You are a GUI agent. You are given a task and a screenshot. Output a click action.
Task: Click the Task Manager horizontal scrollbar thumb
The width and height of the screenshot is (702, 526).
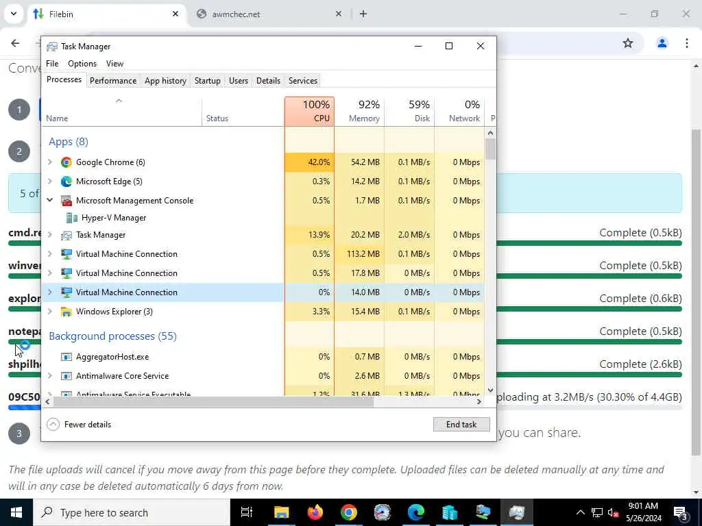214,401
